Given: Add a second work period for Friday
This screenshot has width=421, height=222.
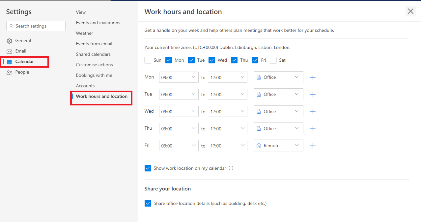Looking at the screenshot, I should 313,145.
